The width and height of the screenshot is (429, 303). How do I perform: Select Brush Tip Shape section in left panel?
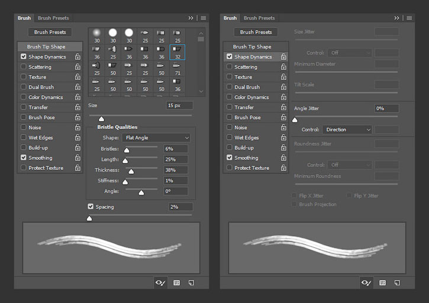(x=50, y=47)
